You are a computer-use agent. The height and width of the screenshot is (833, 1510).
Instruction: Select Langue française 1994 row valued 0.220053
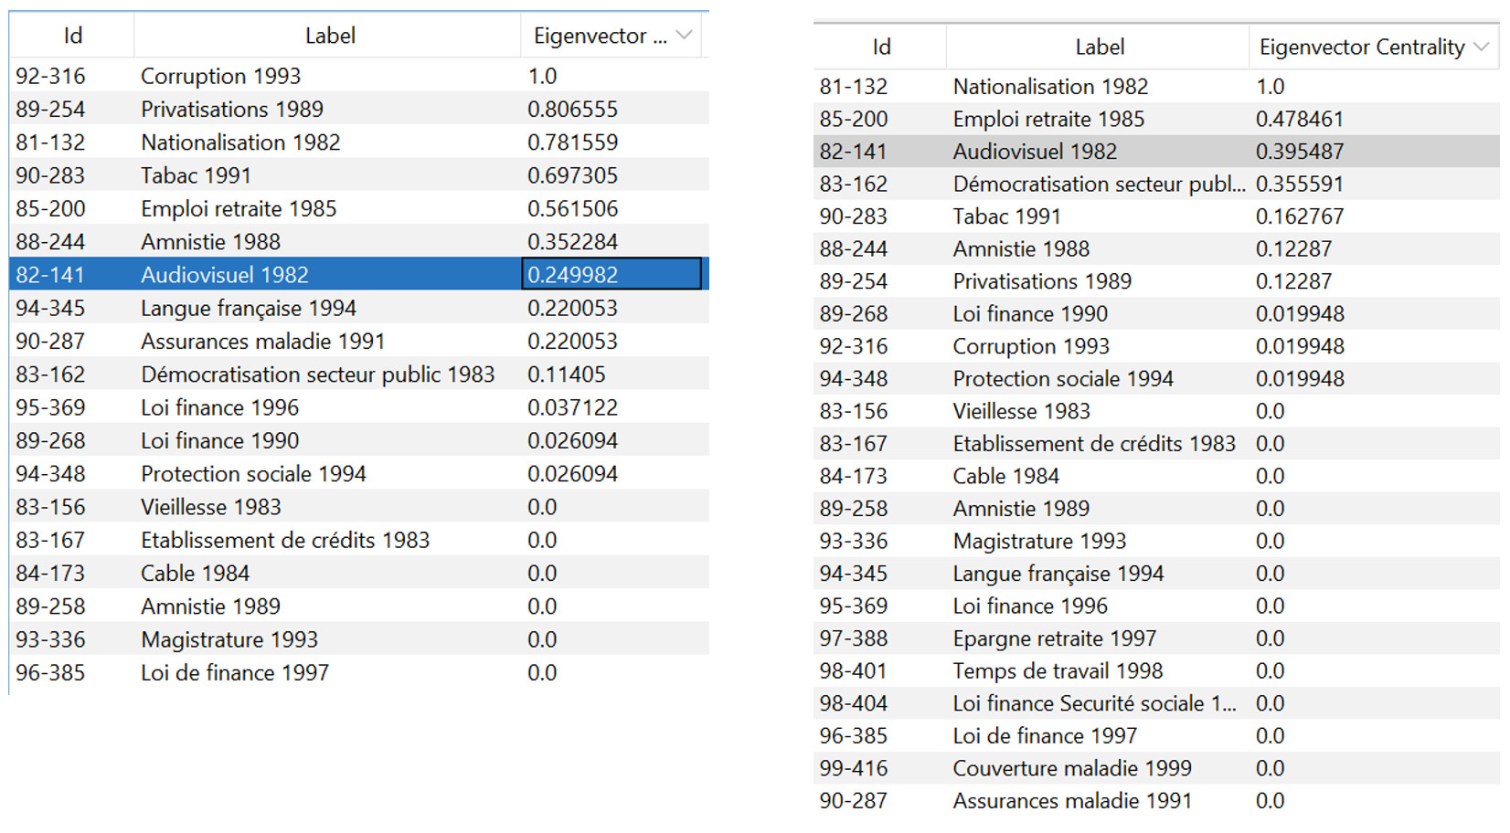[248, 309]
